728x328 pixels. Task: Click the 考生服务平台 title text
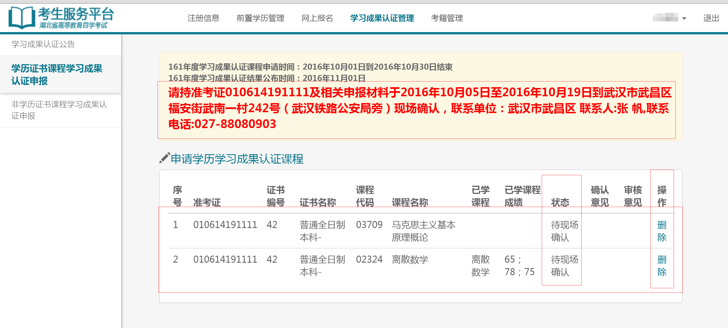(x=76, y=14)
